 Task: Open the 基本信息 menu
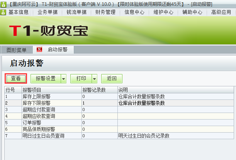click(x=19, y=12)
